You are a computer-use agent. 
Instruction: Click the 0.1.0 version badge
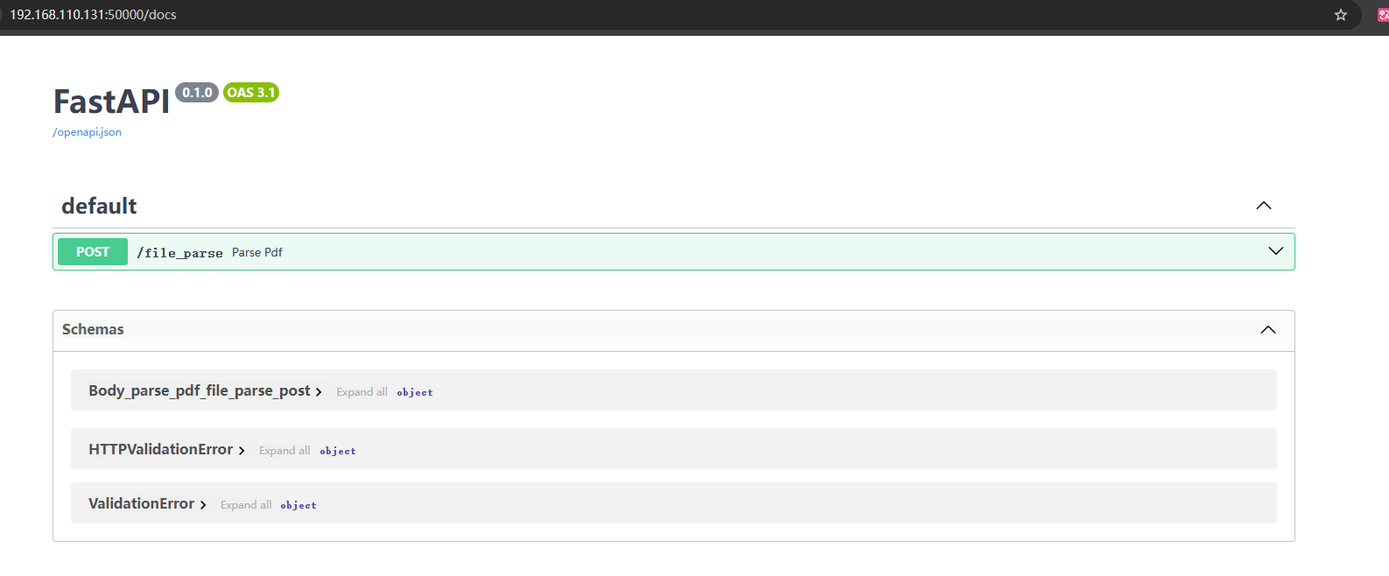(x=197, y=92)
